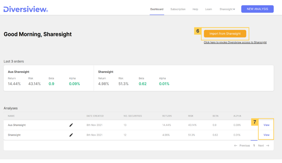
Task: Open the Dashboard tab
Action: click(157, 9)
